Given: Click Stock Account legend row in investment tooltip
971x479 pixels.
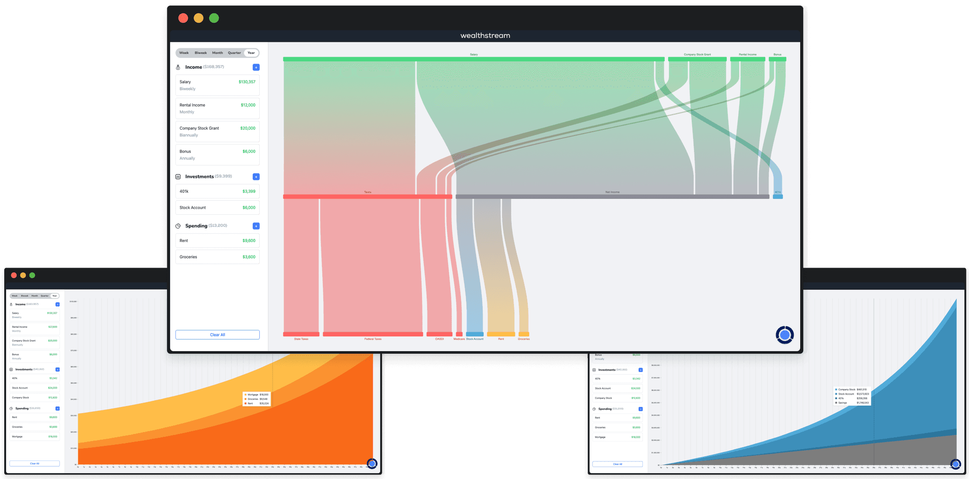Looking at the screenshot, I should click(x=852, y=394).
